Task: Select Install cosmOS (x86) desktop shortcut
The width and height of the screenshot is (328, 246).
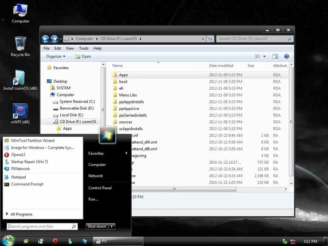Action: point(20,80)
